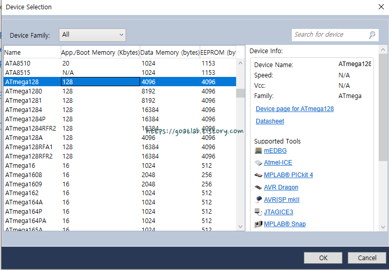Open the Atmel-ICE link
This screenshot has width=389, height=270.
tap(278, 163)
